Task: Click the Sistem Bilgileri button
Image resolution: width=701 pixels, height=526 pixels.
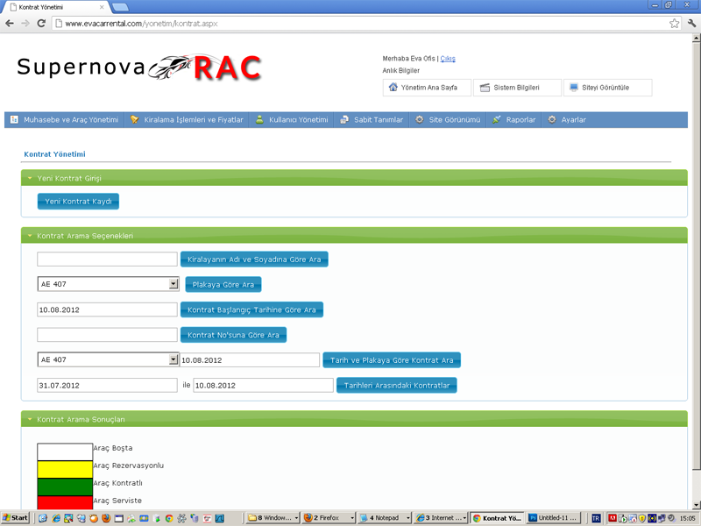Action: click(517, 88)
